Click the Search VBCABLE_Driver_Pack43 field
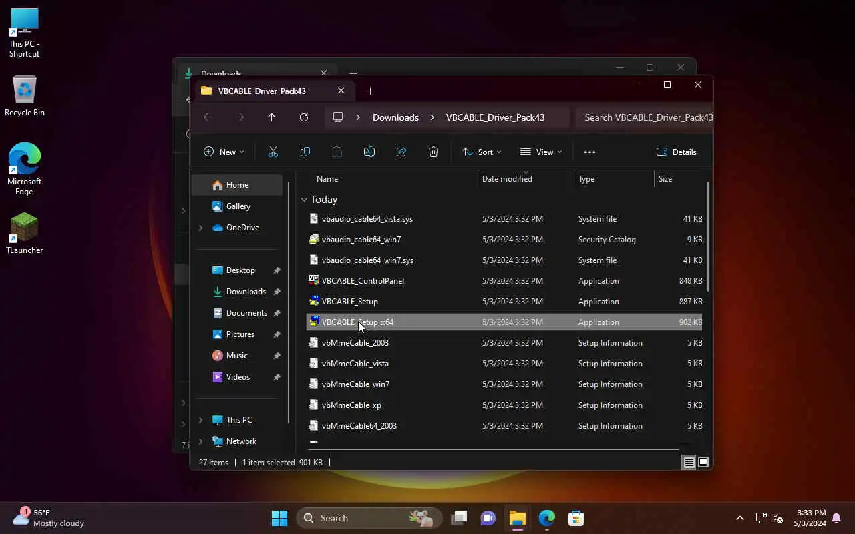Viewport: 855px width, 534px height. (x=644, y=117)
